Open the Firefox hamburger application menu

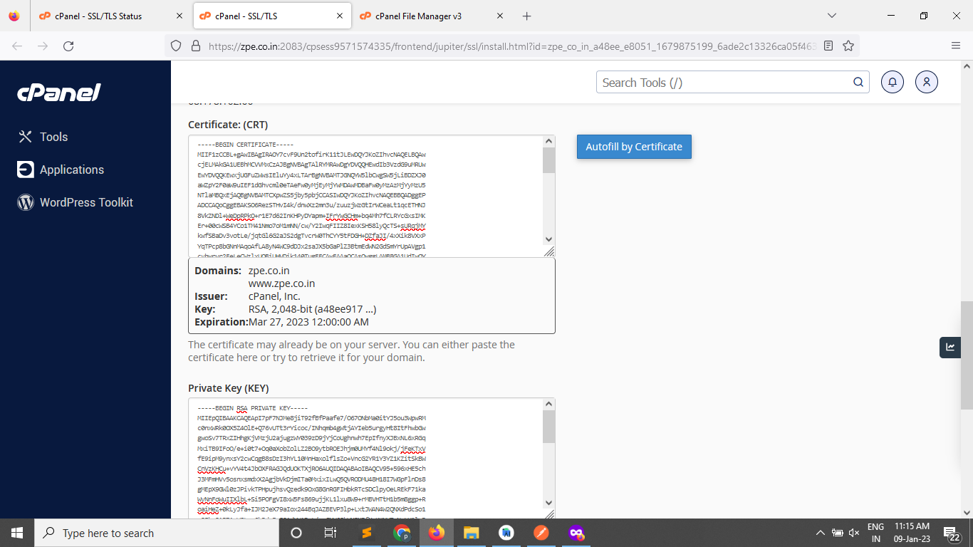956,46
